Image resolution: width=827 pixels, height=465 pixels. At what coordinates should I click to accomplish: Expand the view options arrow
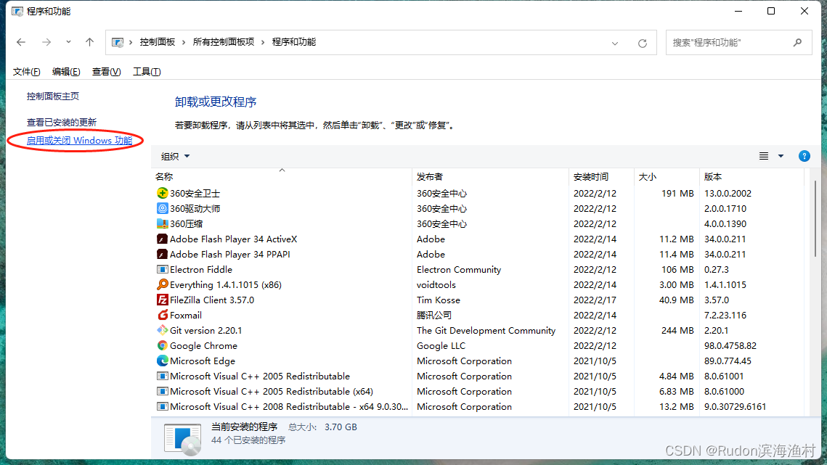[781, 156]
